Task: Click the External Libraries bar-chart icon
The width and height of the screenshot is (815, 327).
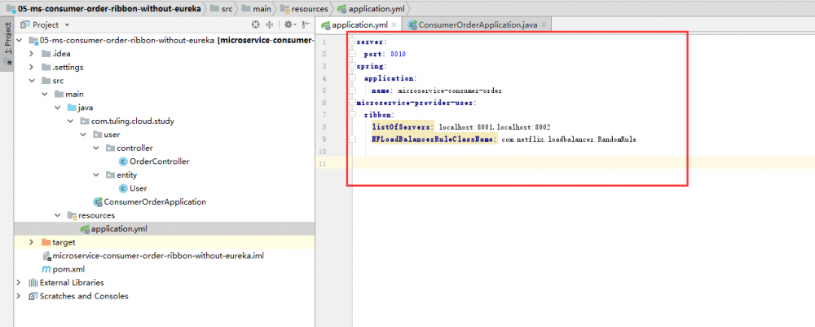Action: click(x=33, y=283)
